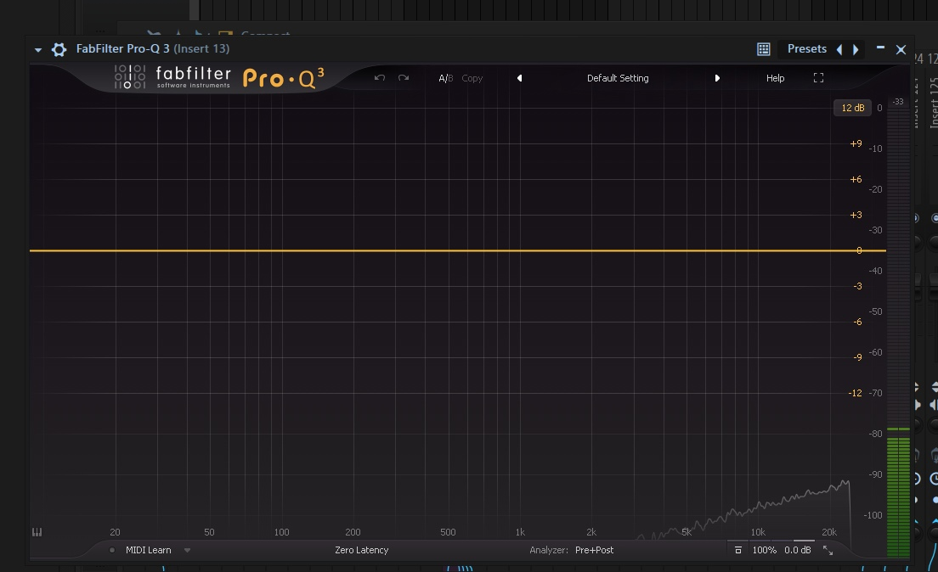Minimize the FabFilter Pro-Q 3 window
The image size is (938, 572).
pyautogui.click(x=880, y=48)
